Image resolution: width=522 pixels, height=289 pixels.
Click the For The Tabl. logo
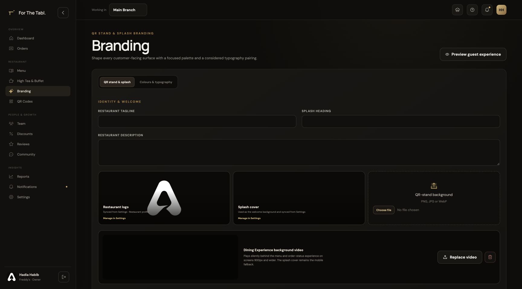point(27,13)
